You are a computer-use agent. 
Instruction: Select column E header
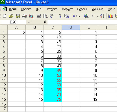click(x=89, y=27)
